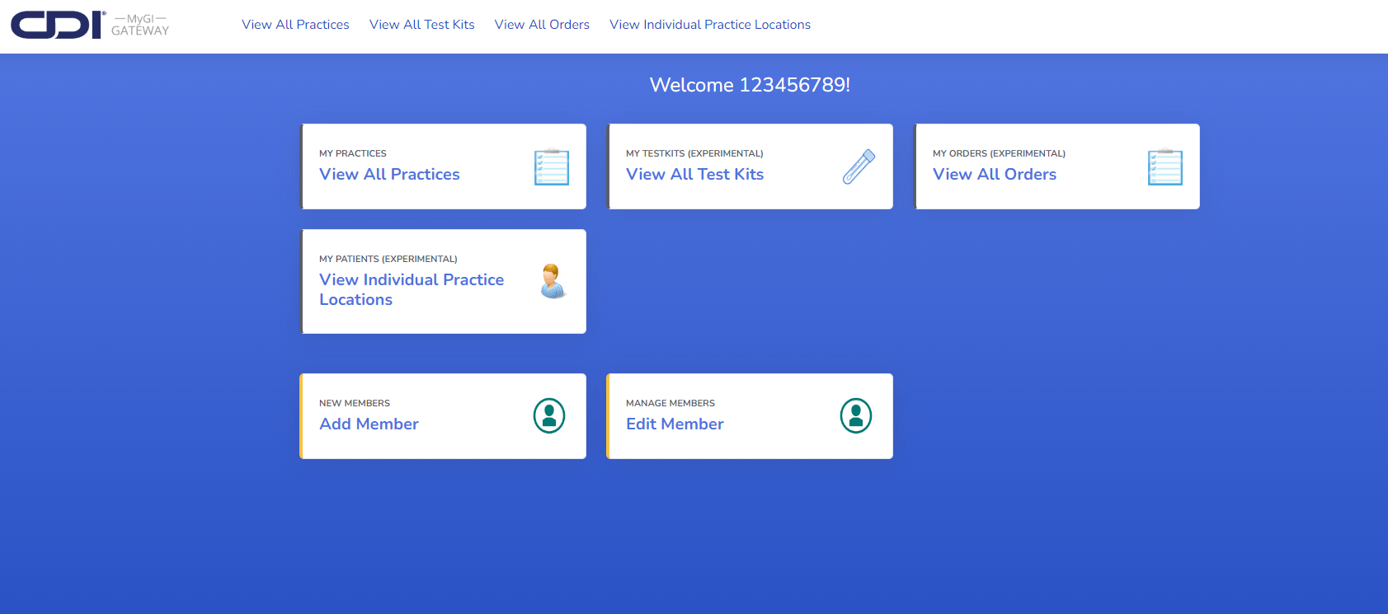
Task: Click the Welcome 123456789 heading
Action: pyautogui.click(x=750, y=85)
